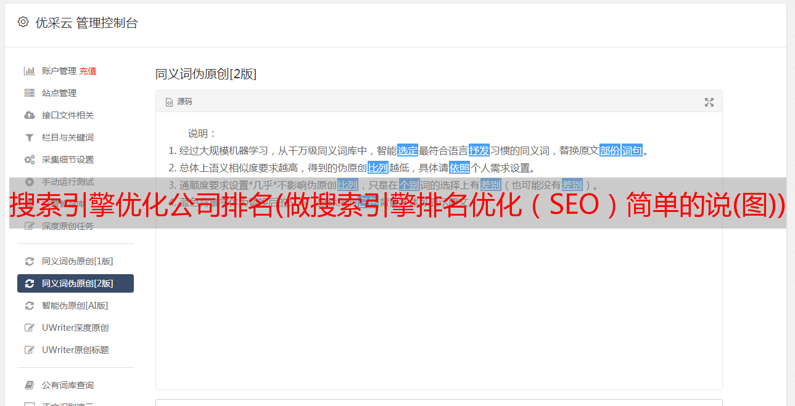Click the book icon for 公有词库查询
This screenshot has height=406, width=795.
click(29, 385)
